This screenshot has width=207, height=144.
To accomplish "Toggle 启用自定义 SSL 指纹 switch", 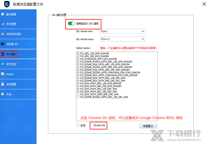I will pos(71,23).
